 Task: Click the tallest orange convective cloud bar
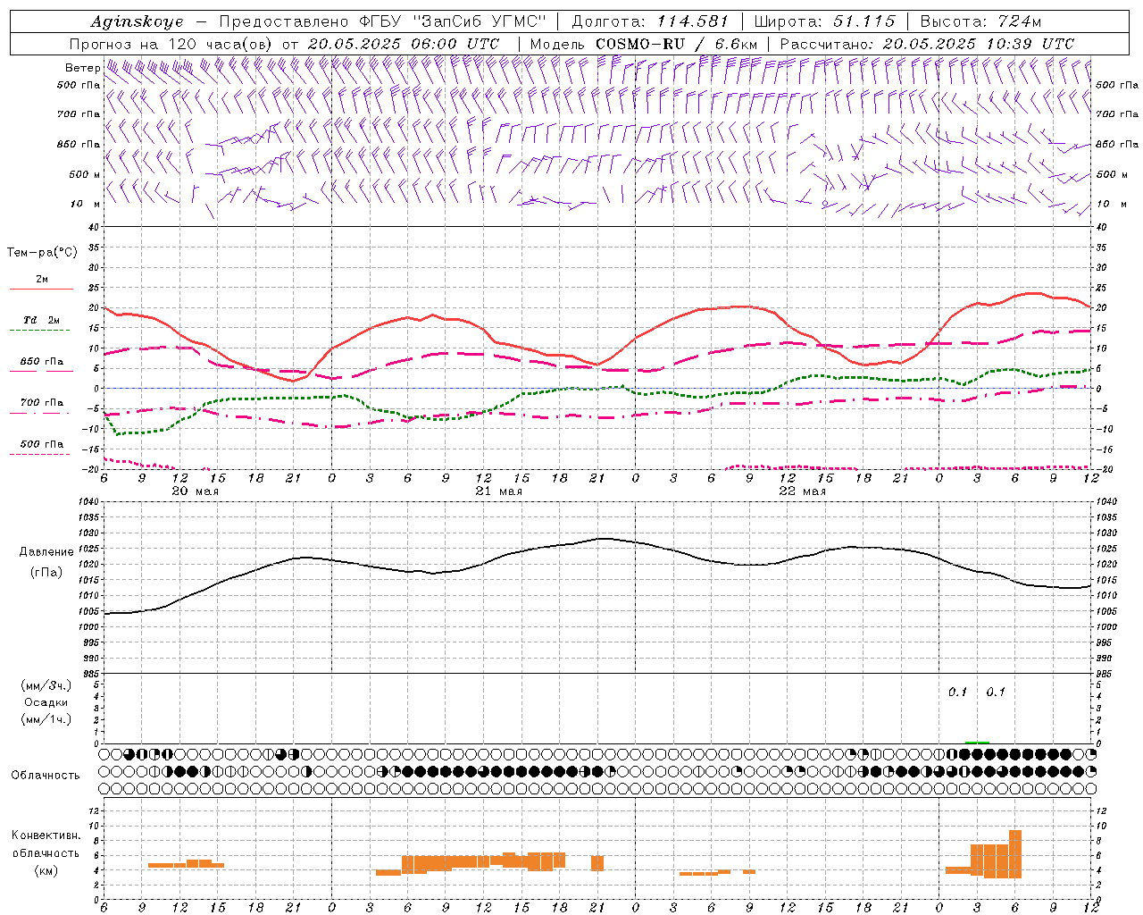[1015, 854]
